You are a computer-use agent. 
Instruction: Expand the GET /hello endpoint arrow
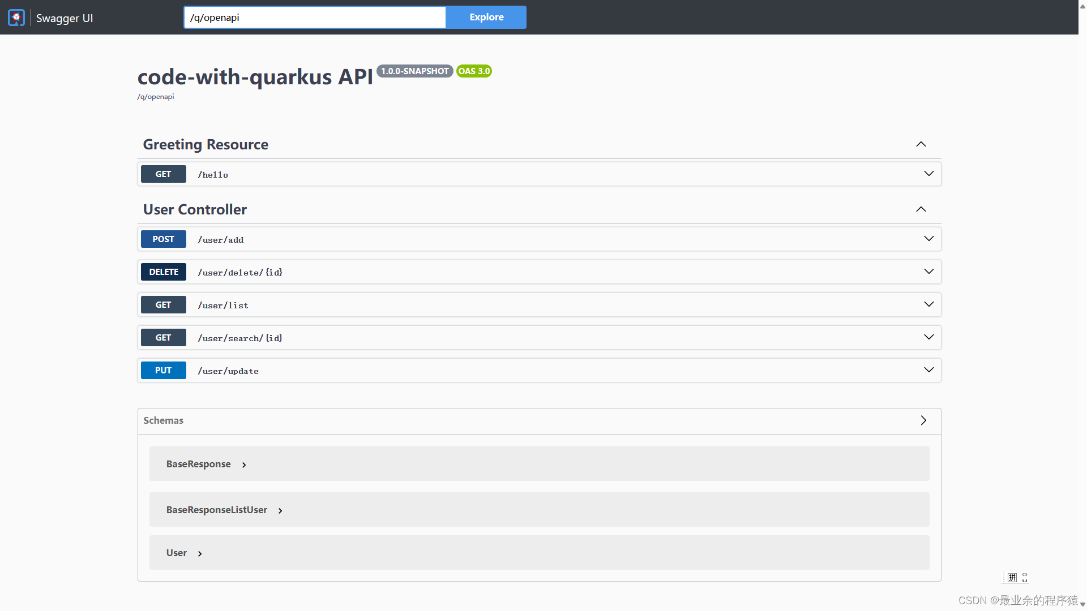point(928,174)
